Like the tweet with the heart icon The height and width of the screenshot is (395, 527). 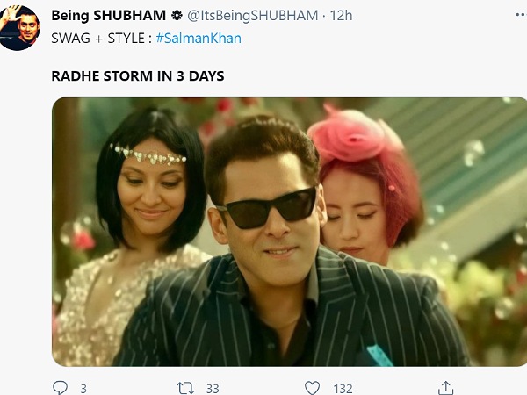[x=312, y=387]
